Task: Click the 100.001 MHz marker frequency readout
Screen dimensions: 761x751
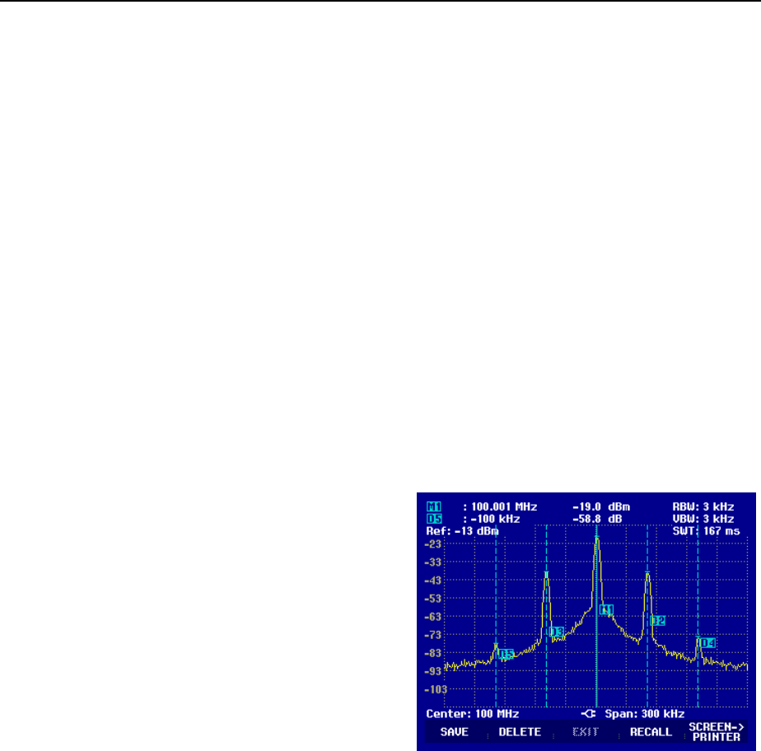Action: 504,506
